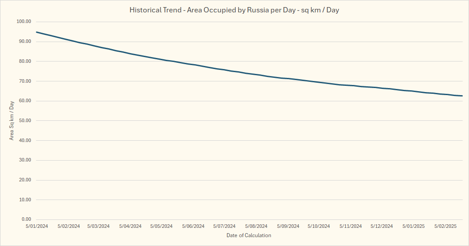
Task: Select the 5/11/2024 x-axis date label
Action: click(x=351, y=226)
